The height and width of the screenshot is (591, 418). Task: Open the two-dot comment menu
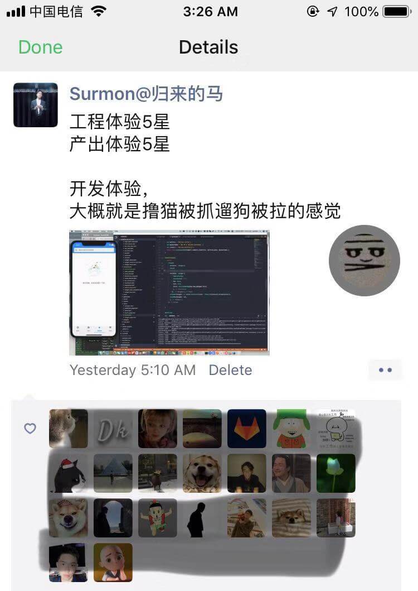tap(385, 370)
